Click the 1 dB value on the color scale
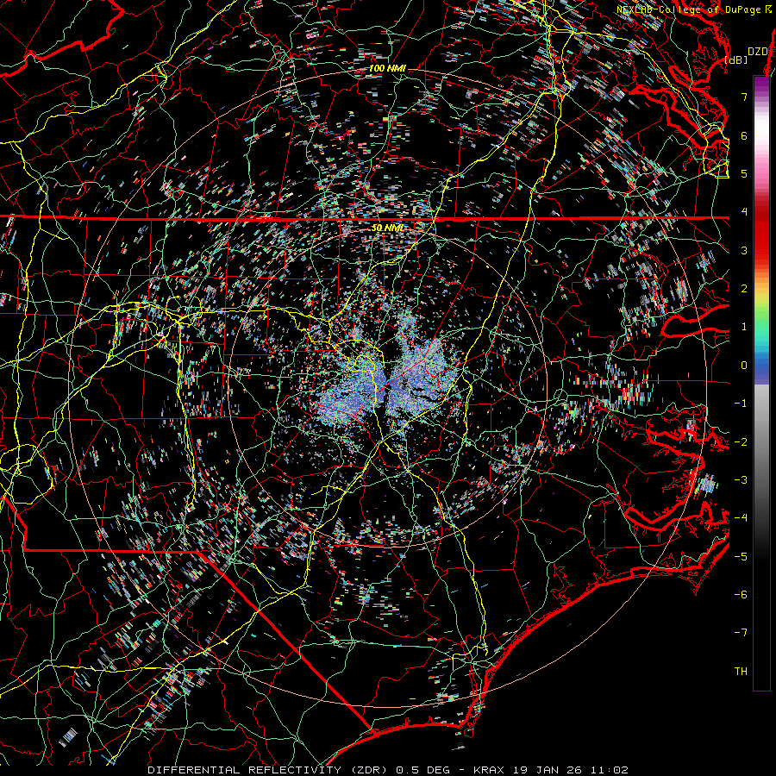This screenshot has width=776, height=776. 744,327
